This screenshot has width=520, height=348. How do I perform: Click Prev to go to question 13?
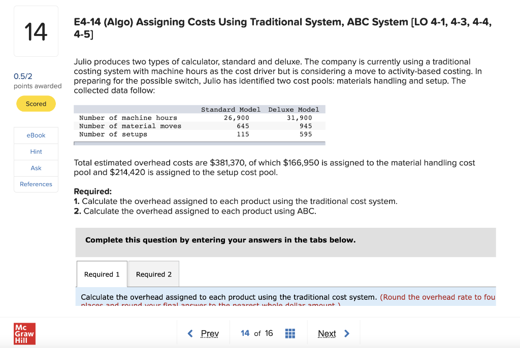209,333
